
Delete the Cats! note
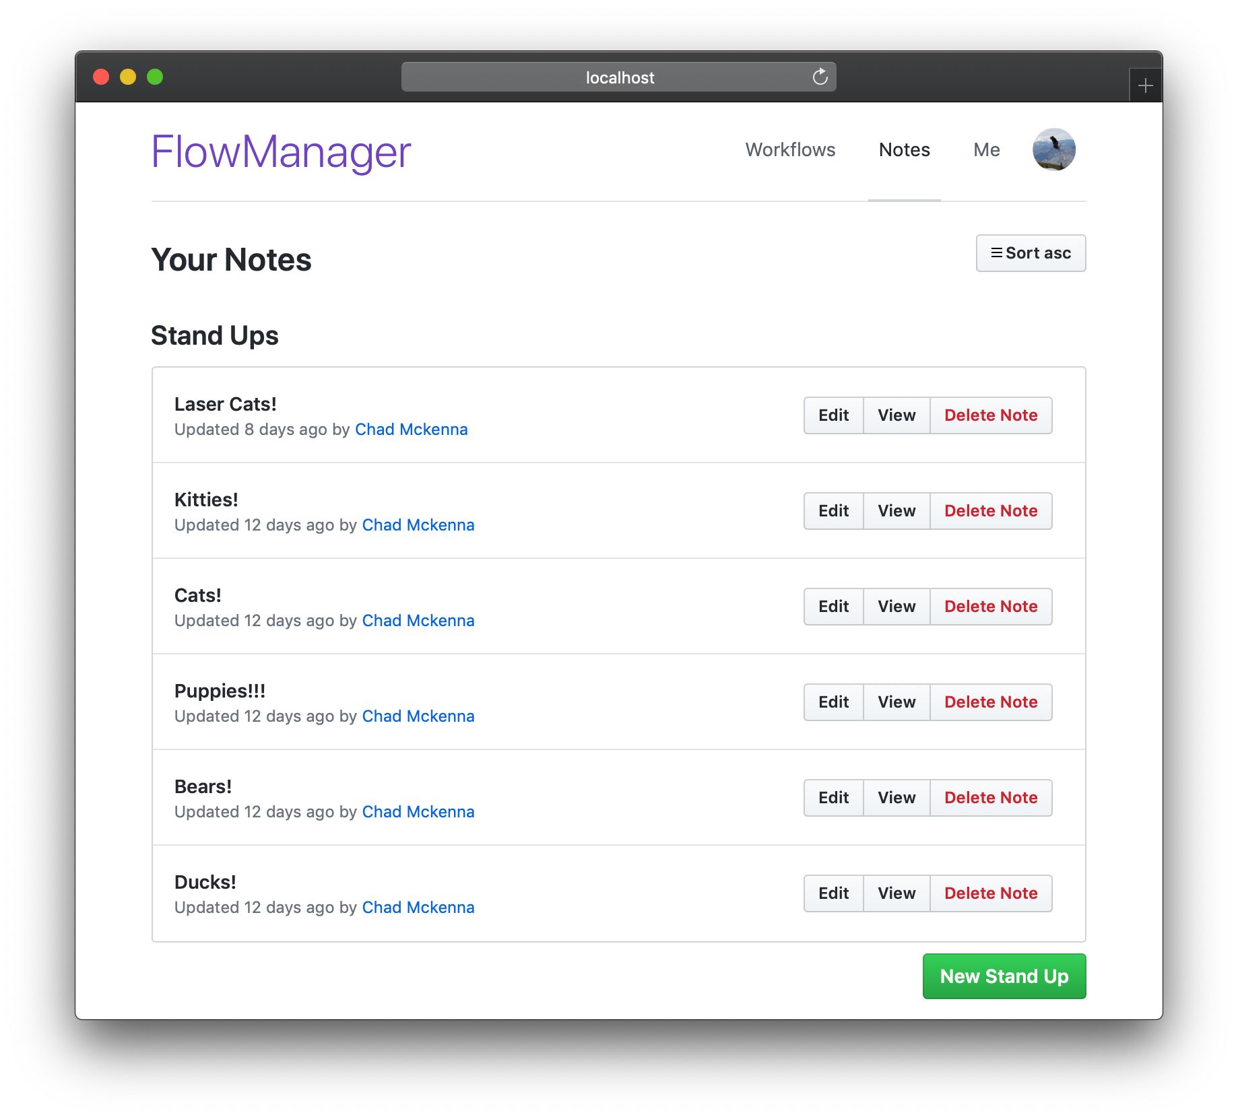990,606
